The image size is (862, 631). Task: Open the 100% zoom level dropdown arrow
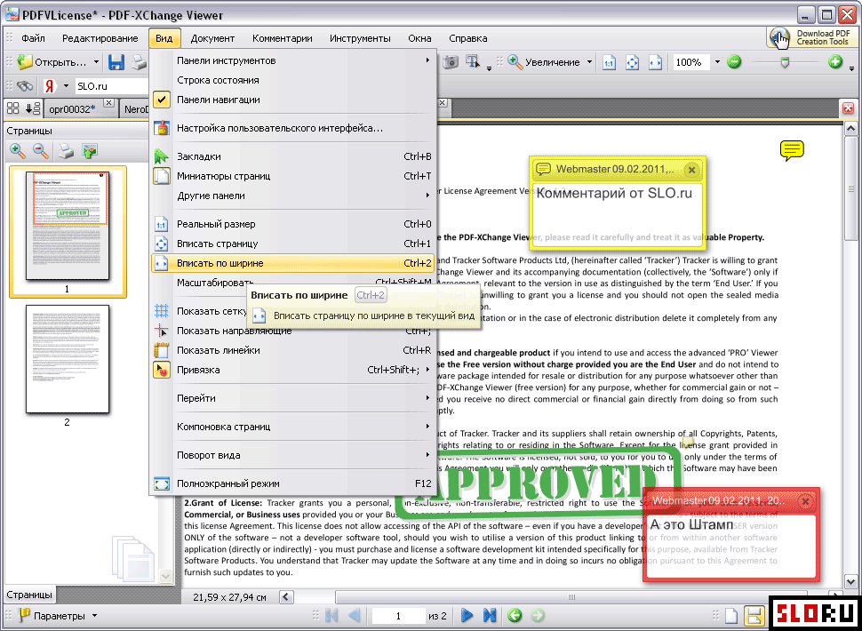(717, 62)
